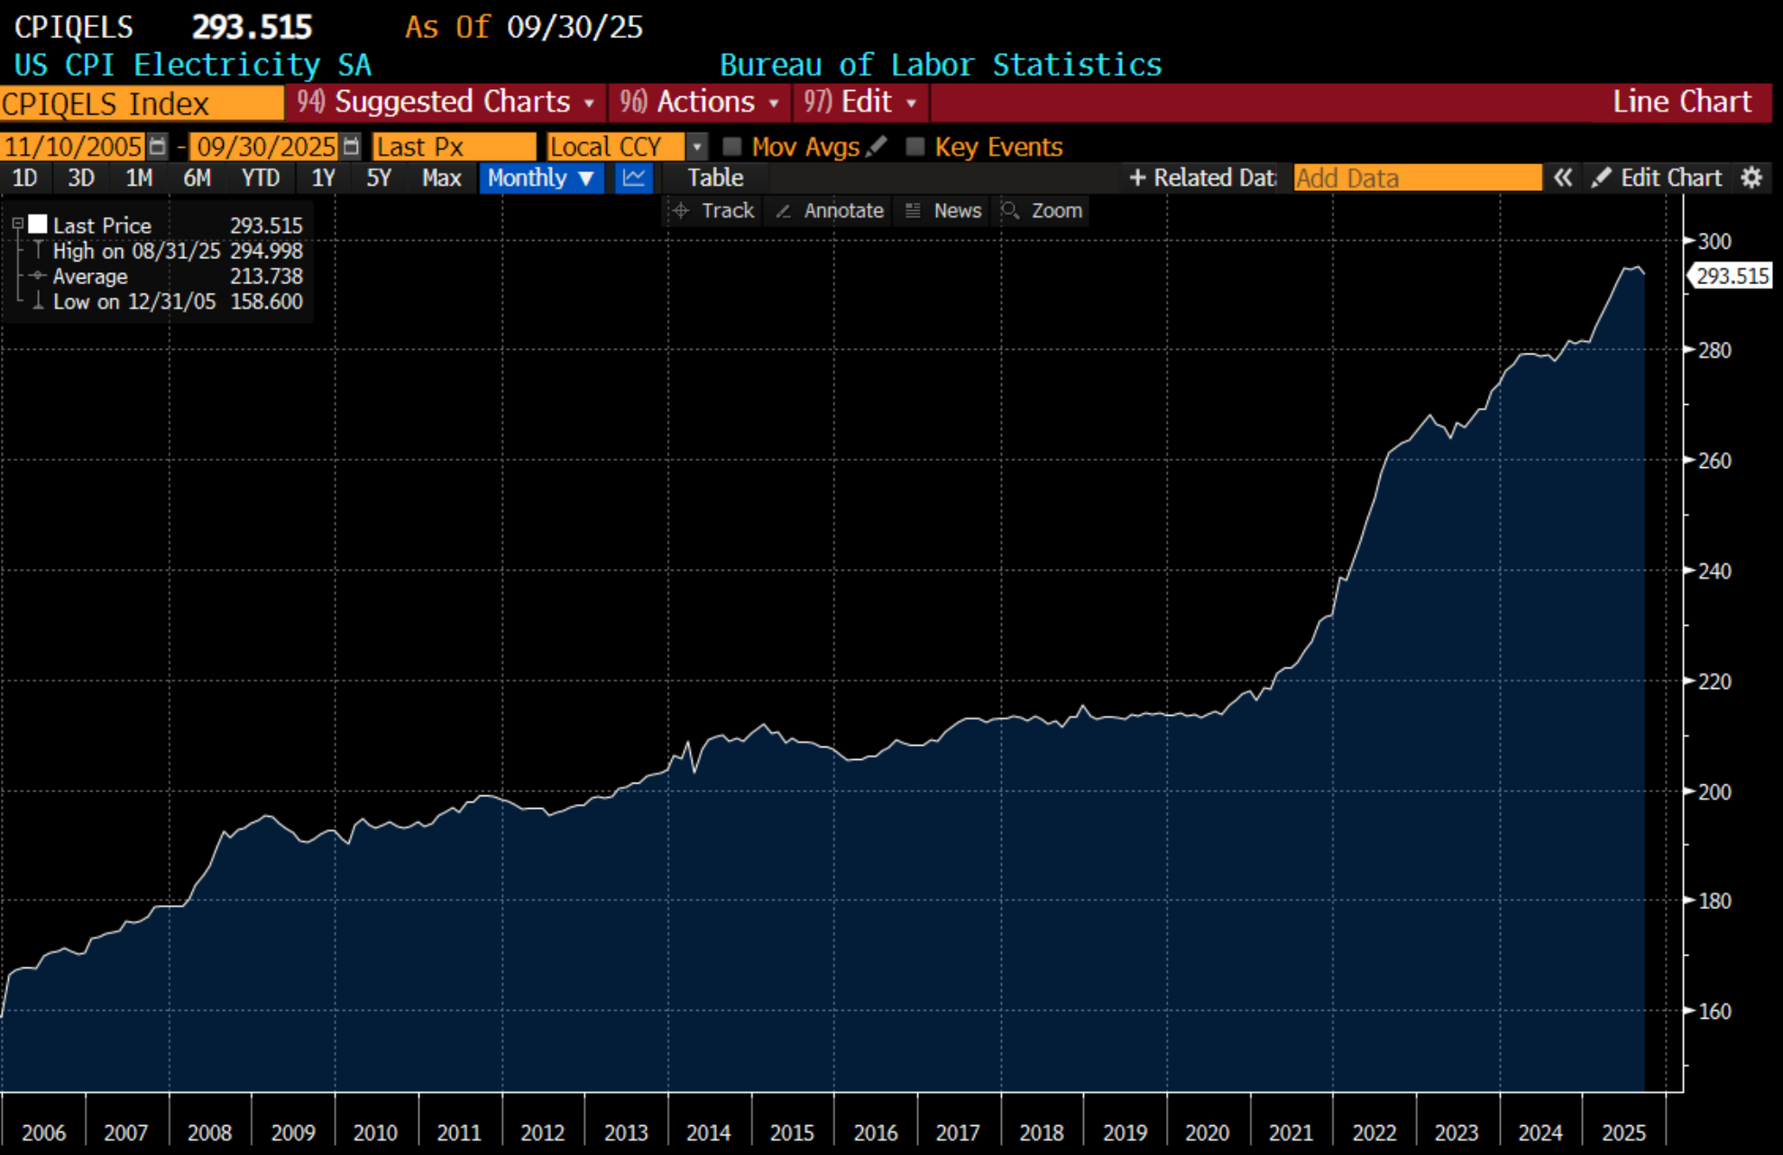This screenshot has width=1783, height=1155.
Task: Click the white Last Price color swatch
Action: [38, 224]
